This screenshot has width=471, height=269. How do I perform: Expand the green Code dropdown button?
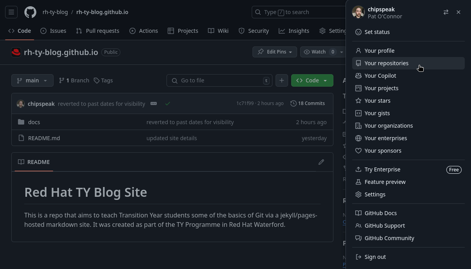point(312,80)
